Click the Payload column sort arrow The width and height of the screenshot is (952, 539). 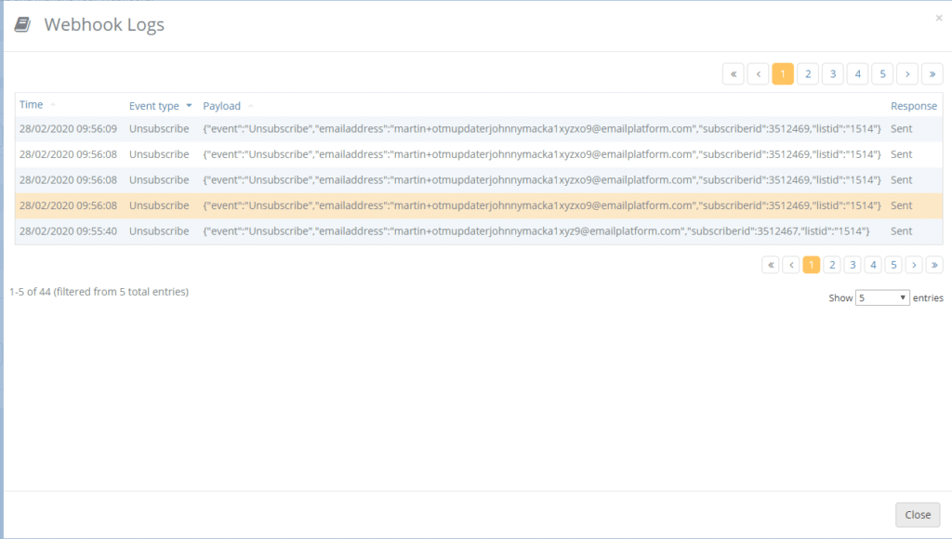tap(251, 106)
